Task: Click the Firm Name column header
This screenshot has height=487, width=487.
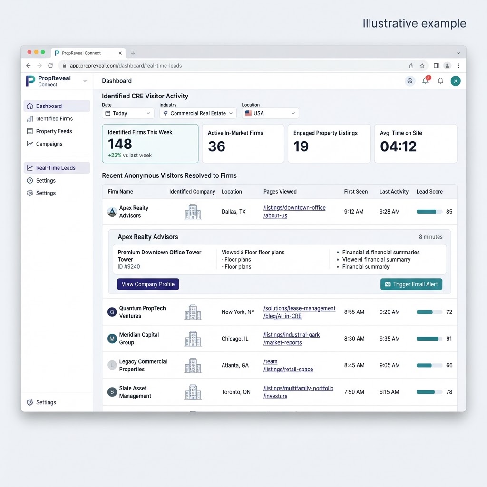Action: coord(120,192)
